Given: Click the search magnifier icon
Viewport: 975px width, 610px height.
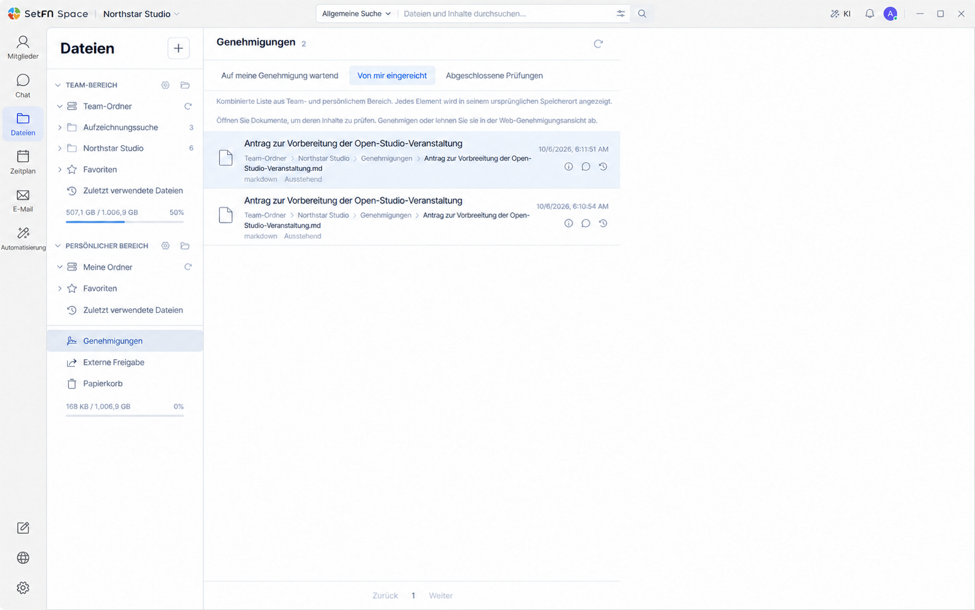Looking at the screenshot, I should pyautogui.click(x=642, y=14).
